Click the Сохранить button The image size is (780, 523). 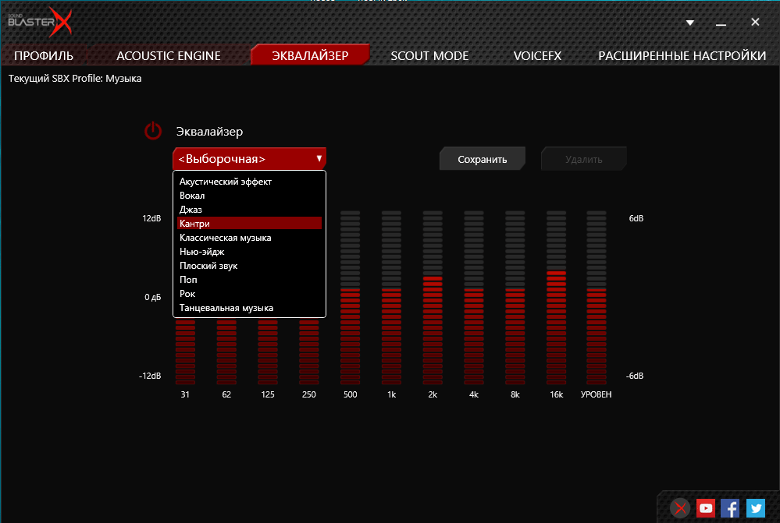click(482, 160)
